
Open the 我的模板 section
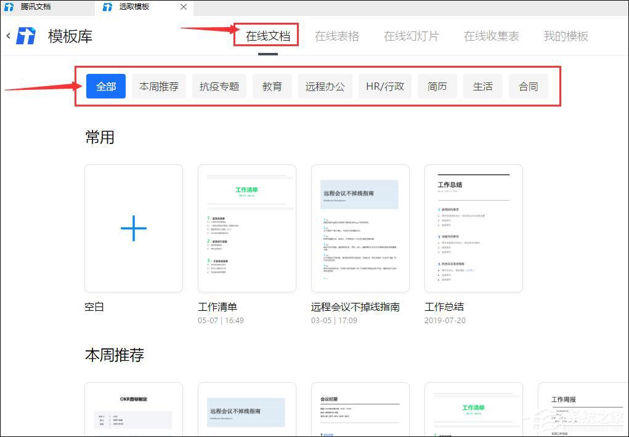click(x=565, y=36)
